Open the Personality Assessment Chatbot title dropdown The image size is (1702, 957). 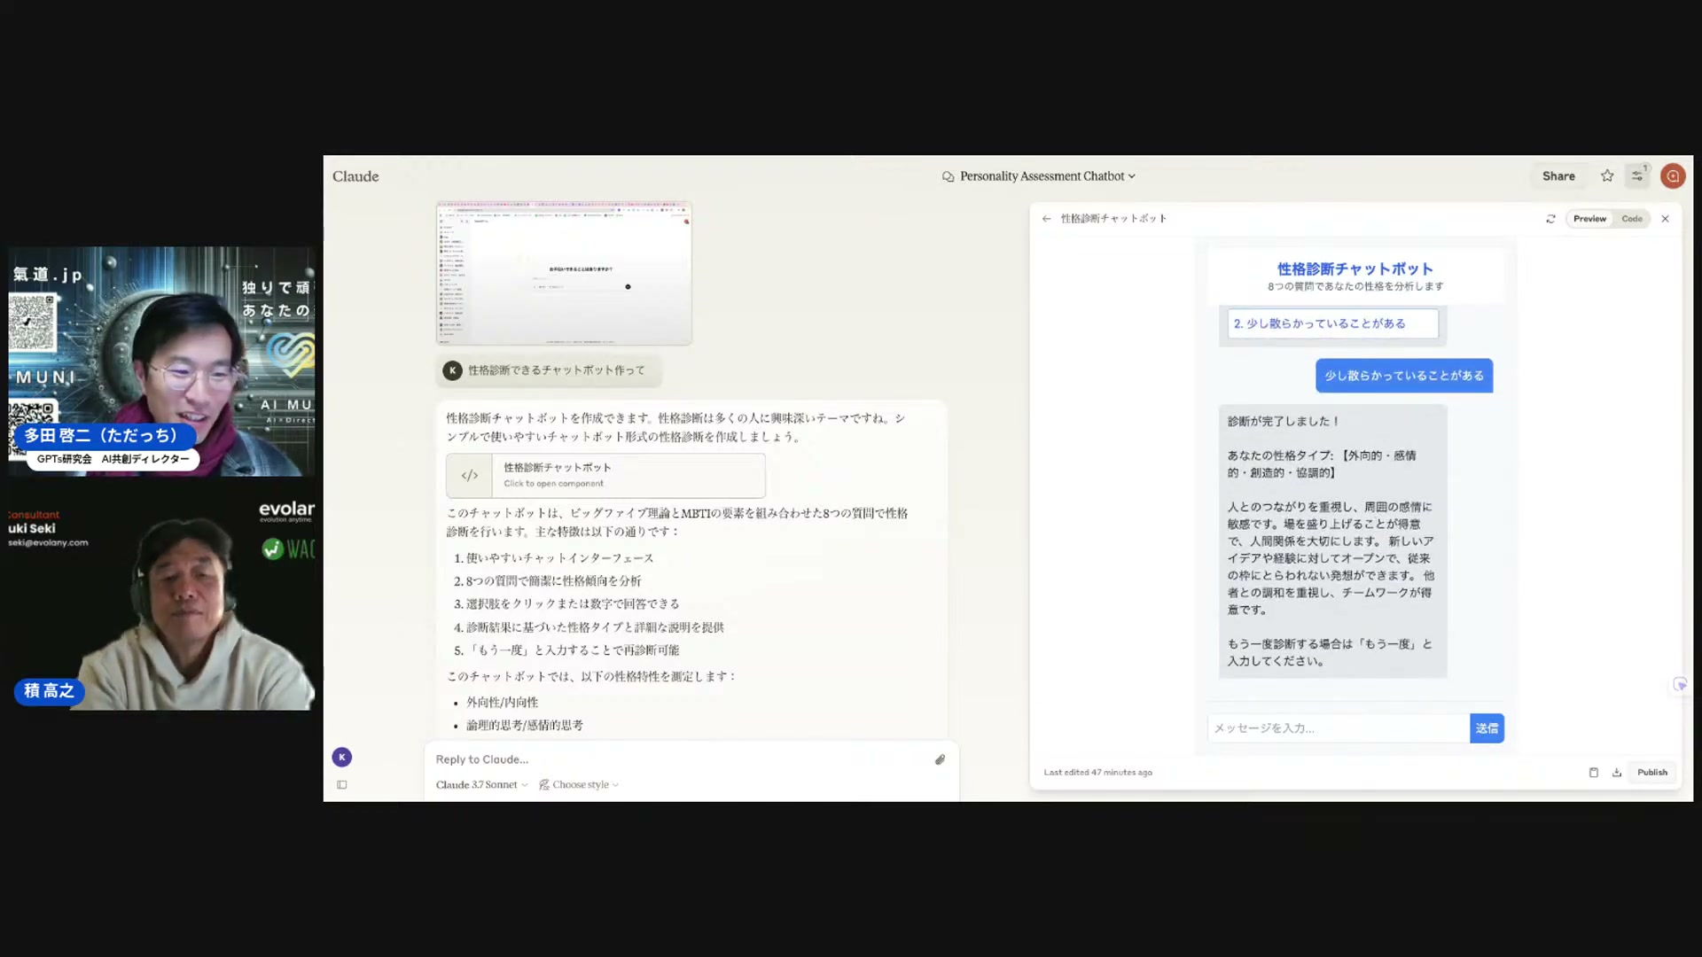1038,176
